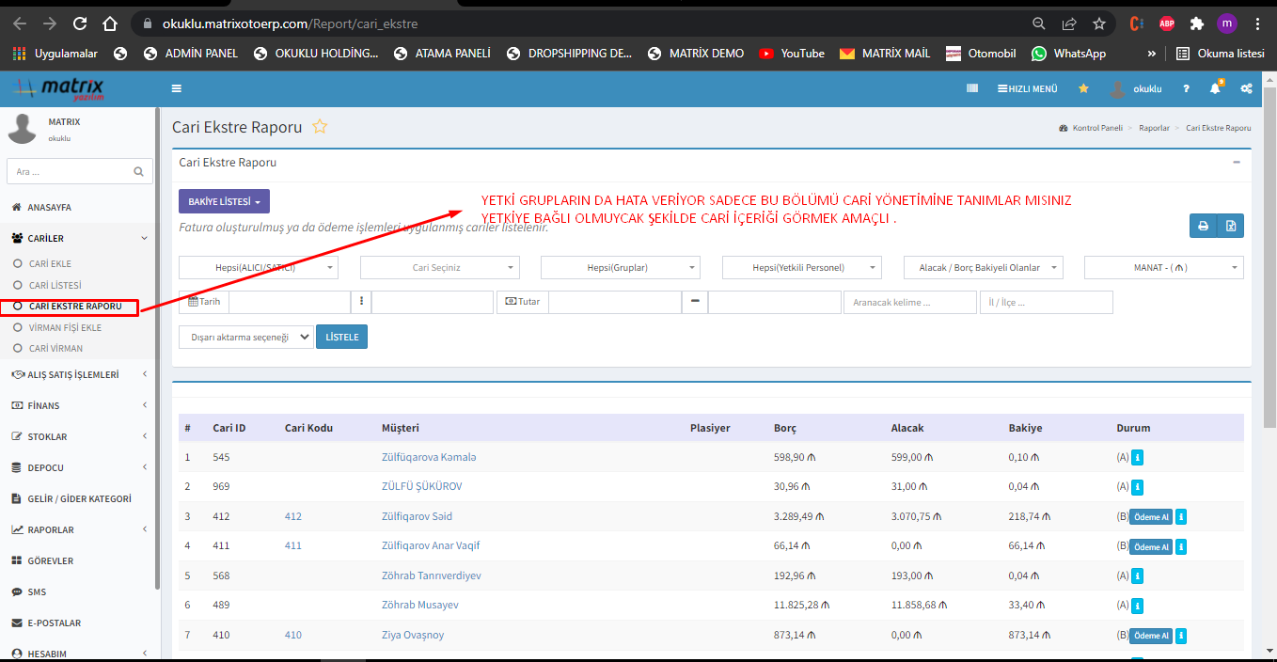Click the help question mark icon
Screen dimensions: 1277x662
(1186, 88)
